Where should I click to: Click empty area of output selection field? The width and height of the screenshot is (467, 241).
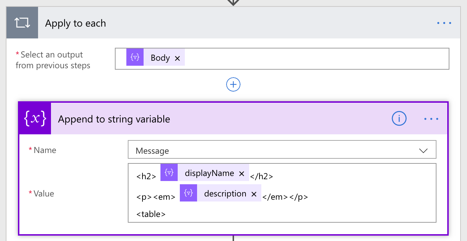pyautogui.click(x=316, y=58)
